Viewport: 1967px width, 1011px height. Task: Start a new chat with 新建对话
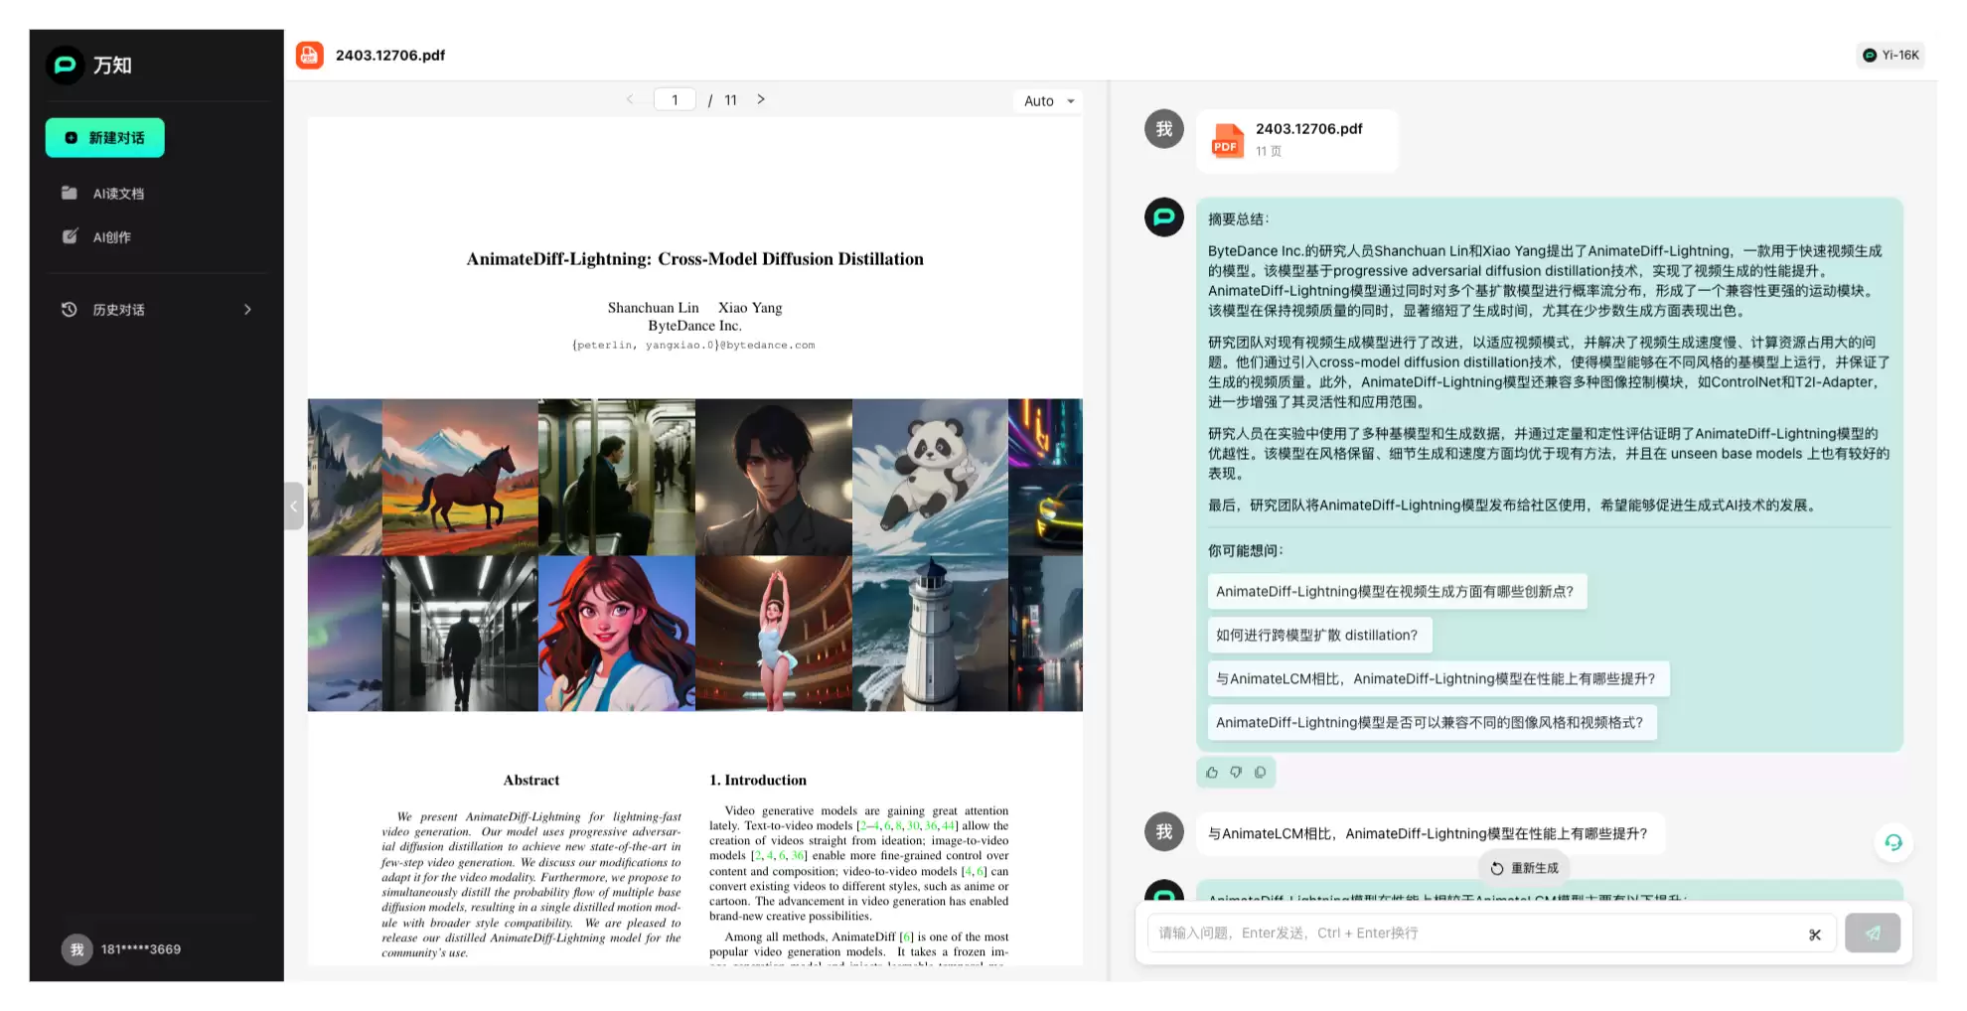tap(104, 138)
